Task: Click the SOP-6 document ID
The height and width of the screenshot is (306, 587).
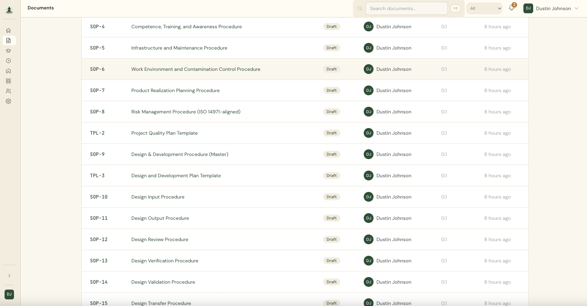Action: pos(97,69)
